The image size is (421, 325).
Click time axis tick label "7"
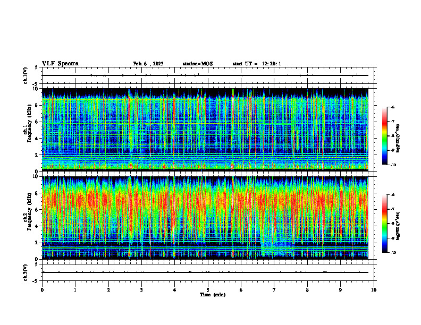274,290
